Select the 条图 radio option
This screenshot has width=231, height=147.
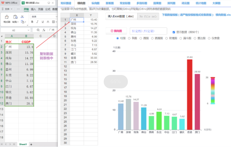[129, 38]
